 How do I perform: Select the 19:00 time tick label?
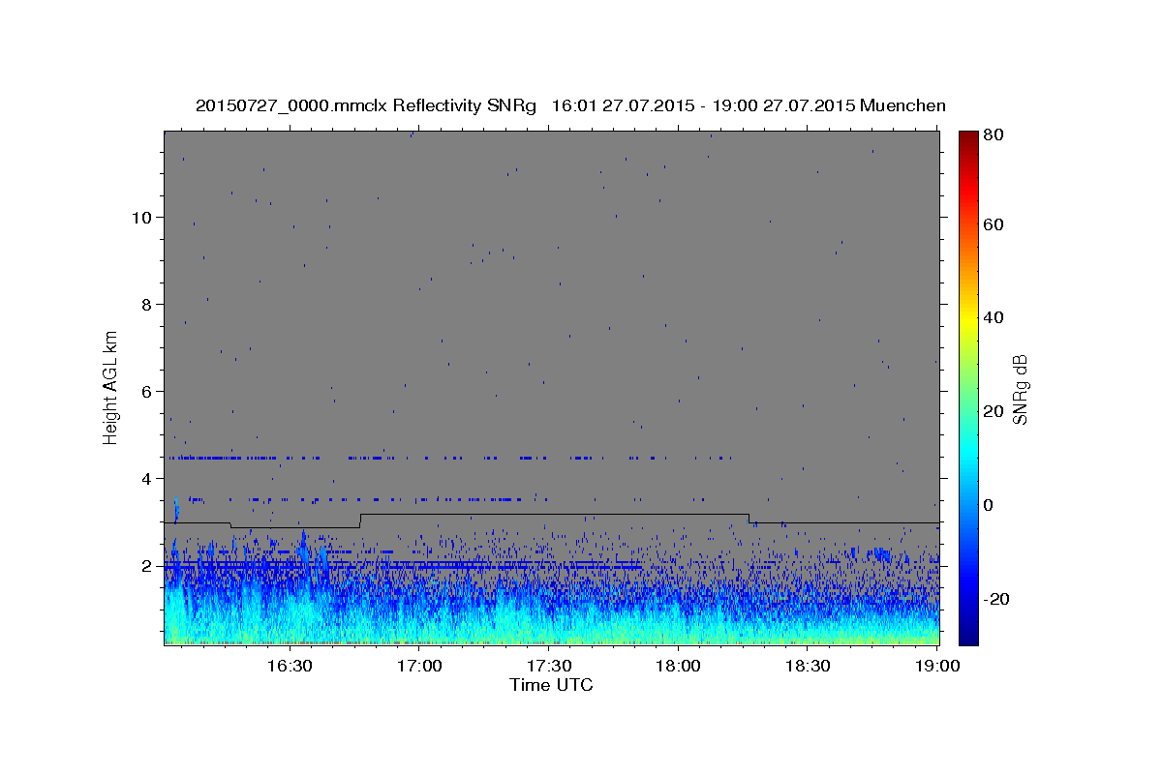[x=937, y=667]
